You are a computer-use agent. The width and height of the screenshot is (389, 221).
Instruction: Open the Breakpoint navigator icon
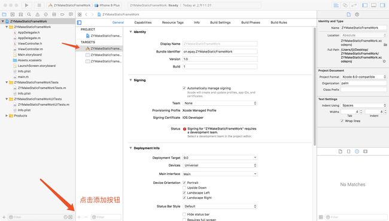click(62, 14)
